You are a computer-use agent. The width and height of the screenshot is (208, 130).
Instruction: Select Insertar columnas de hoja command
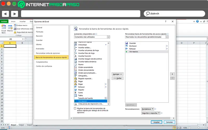[x=90, y=50]
